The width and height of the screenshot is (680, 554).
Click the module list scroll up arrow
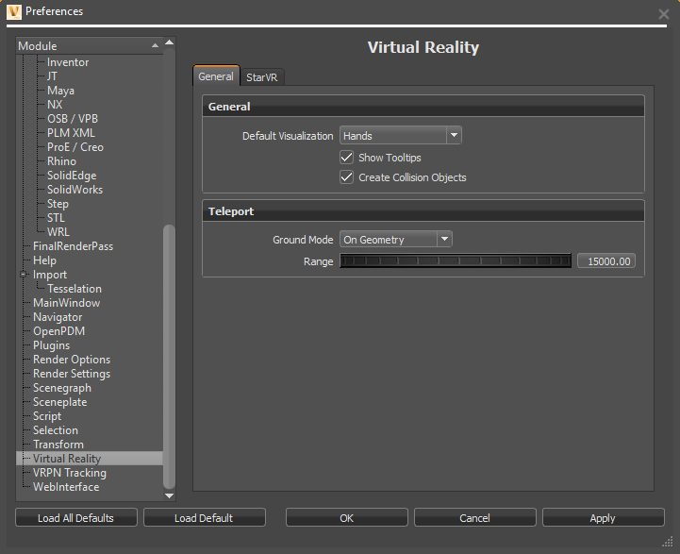(169, 42)
